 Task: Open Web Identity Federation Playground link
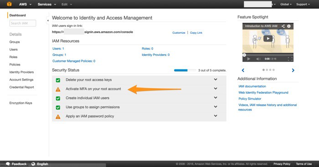[x=263, y=93]
